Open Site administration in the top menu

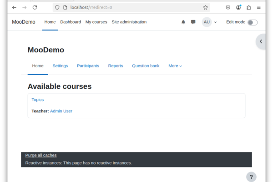click(129, 22)
